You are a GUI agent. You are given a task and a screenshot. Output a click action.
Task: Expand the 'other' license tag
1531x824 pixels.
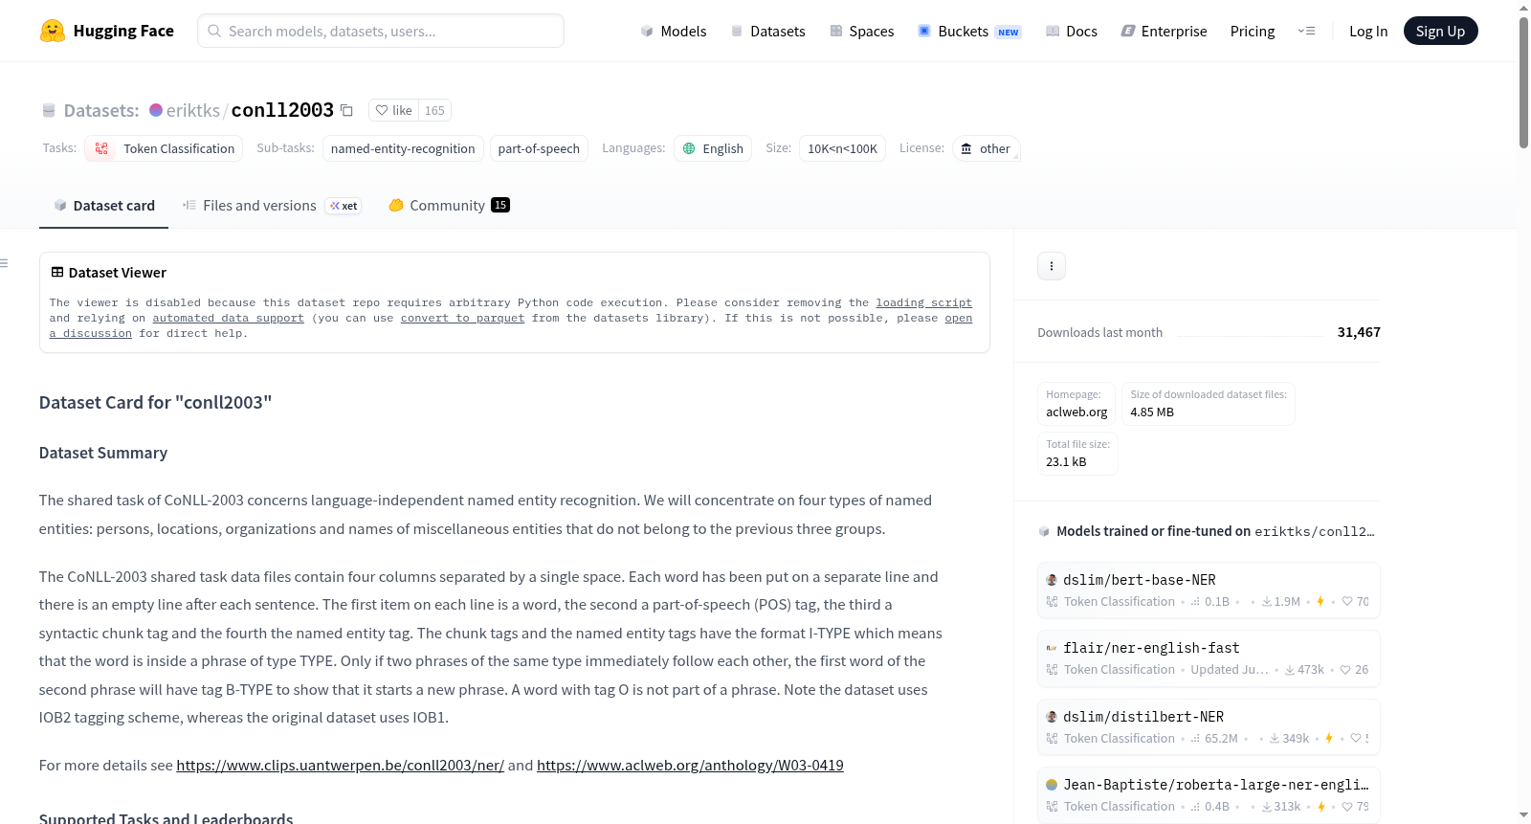pos(986,148)
